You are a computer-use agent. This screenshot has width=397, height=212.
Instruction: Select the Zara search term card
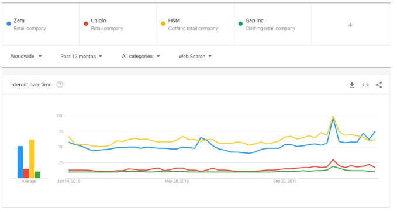[x=40, y=25]
